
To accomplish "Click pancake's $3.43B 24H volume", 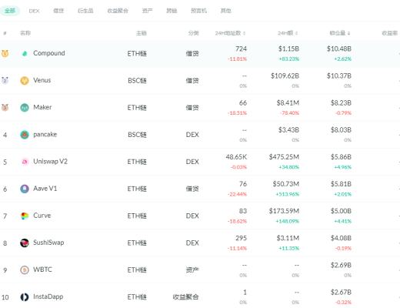I will 288,130.
